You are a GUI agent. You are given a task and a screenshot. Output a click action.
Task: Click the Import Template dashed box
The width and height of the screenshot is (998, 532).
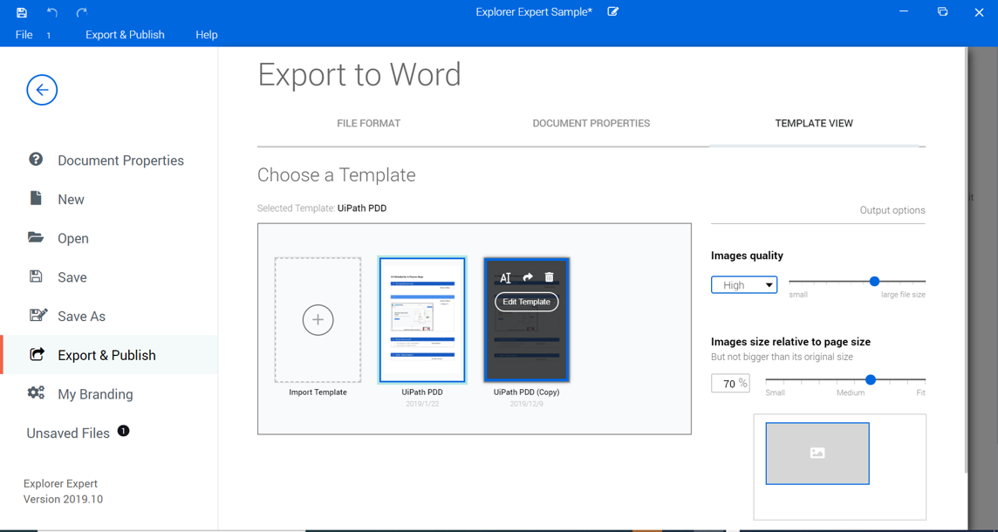[318, 320]
